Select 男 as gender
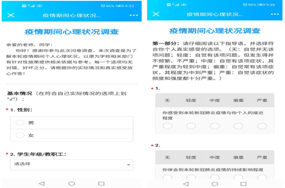Screen dimensions: 285x188 [x=20, y=123]
